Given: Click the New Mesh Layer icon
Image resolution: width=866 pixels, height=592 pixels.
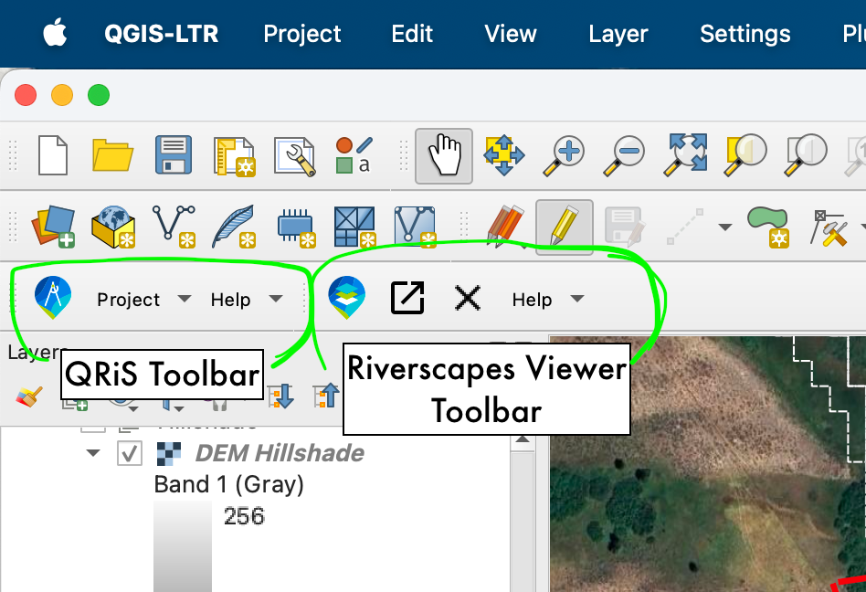Looking at the screenshot, I should (x=354, y=227).
